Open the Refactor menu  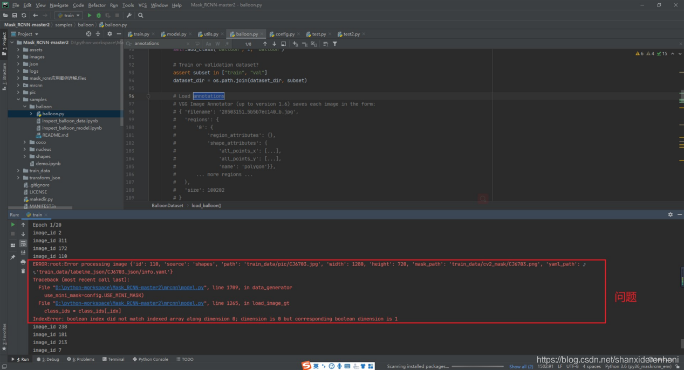pos(97,5)
